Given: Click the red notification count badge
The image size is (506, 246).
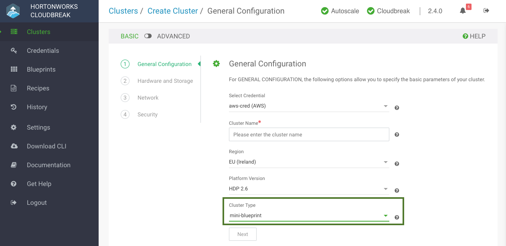Looking at the screenshot, I should pyautogui.click(x=468, y=7).
